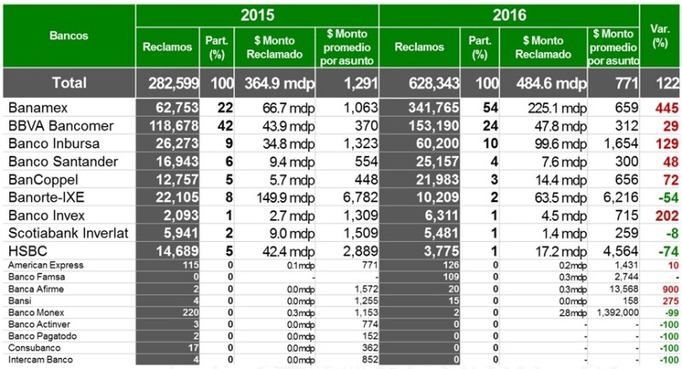The height and width of the screenshot is (369, 682).
Task: Select the Banco Inbursa row name
Action: 54,144
